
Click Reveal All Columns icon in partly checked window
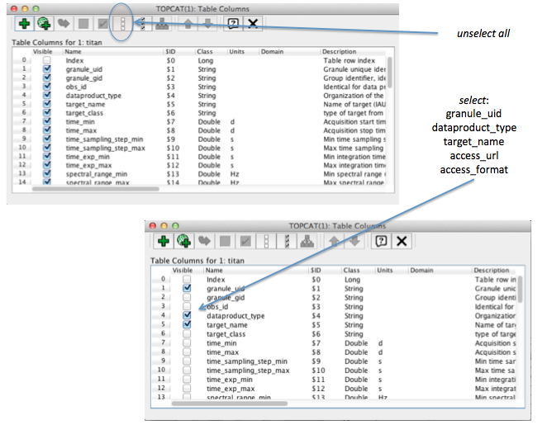(x=287, y=241)
